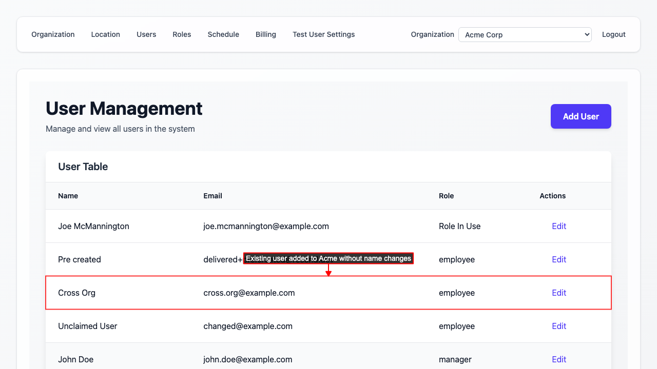Select the cross.org@example.com email cell

pyautogui.click(x=249, y=293)
